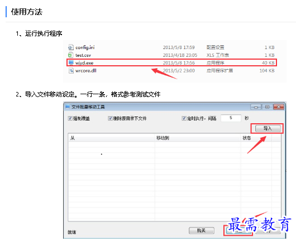Click the wjyd.exe application icon
The height and width of the screenshot is (242, 296).
pyautogui.click(x=71, y=63)
